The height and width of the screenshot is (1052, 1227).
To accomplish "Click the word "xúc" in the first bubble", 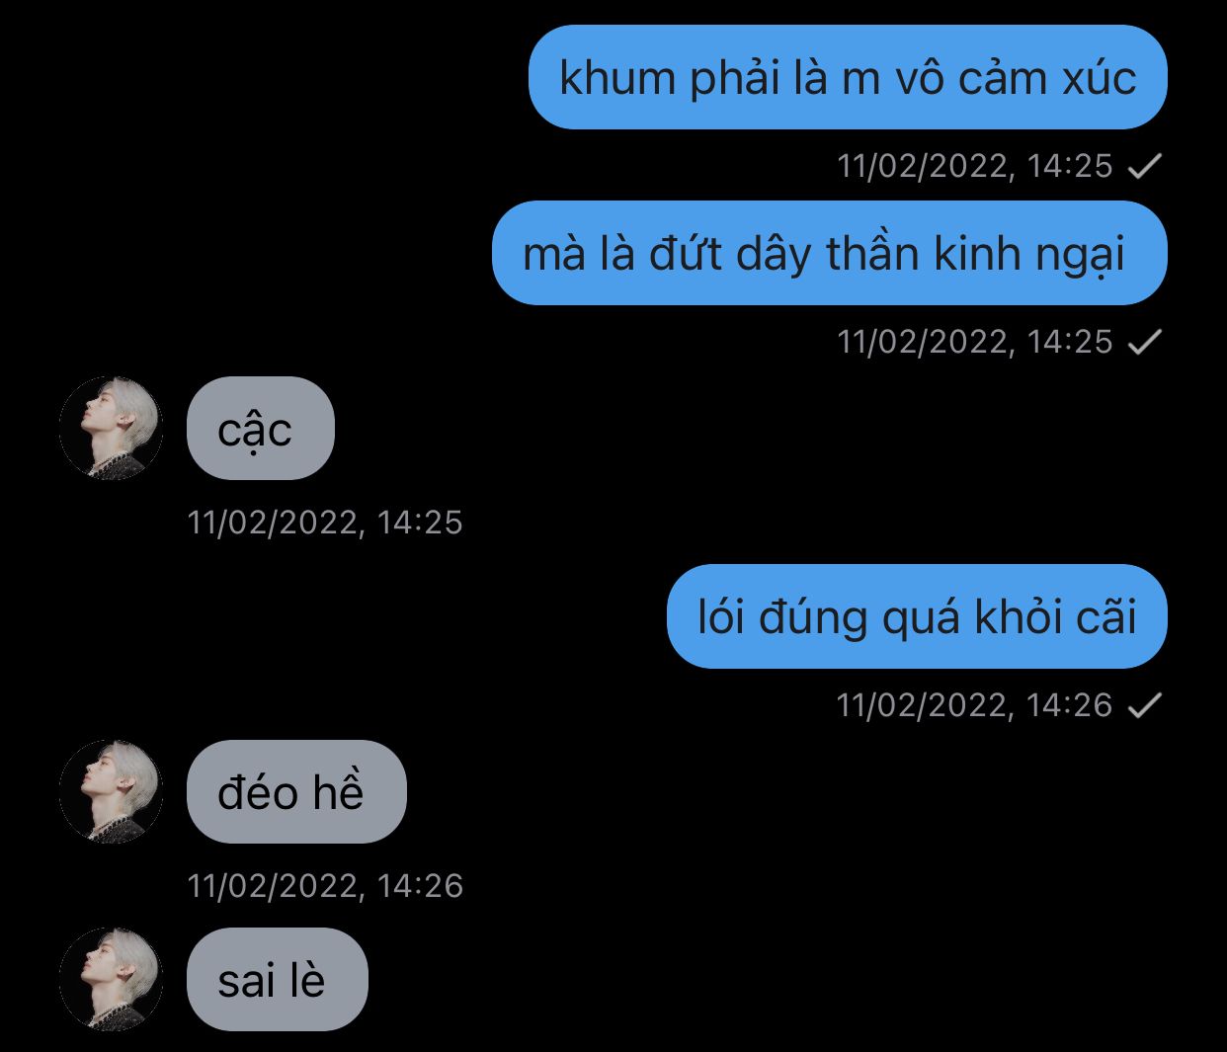I will (x=1100, y=77).
